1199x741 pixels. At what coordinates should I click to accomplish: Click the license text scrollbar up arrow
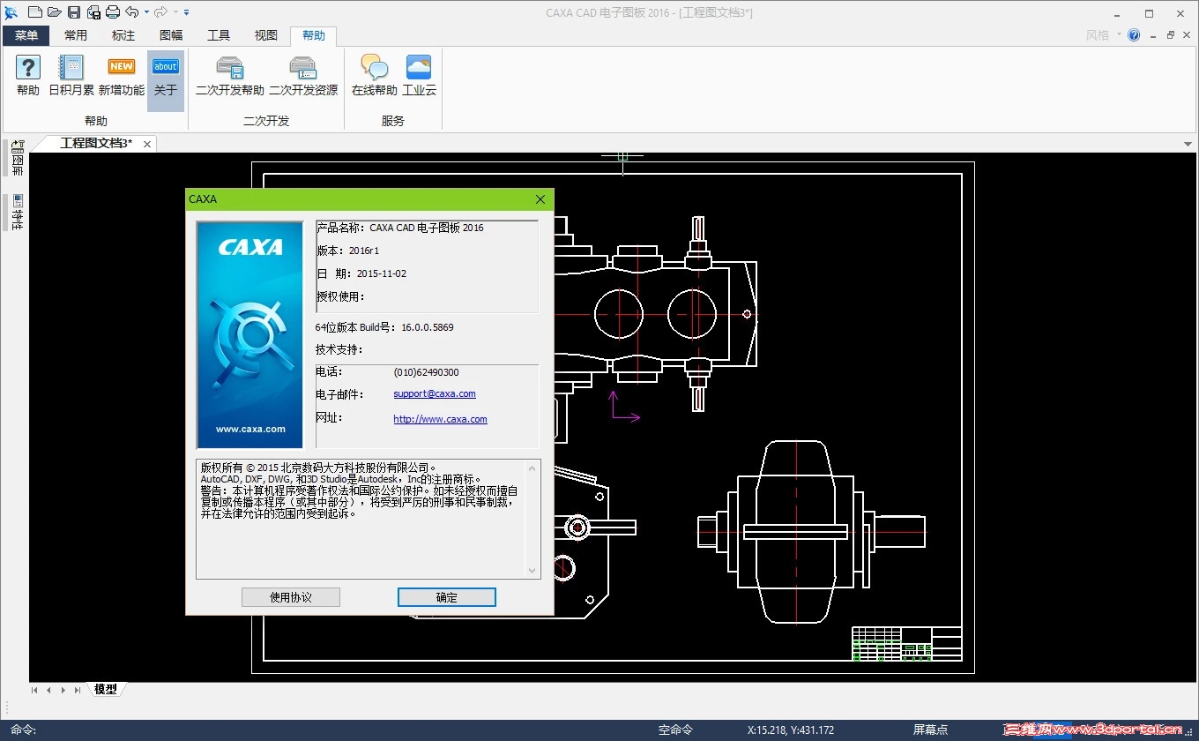[532, 468]
